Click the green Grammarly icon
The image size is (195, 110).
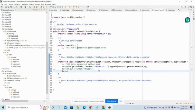pyautogui.click(x=187, y=20)
